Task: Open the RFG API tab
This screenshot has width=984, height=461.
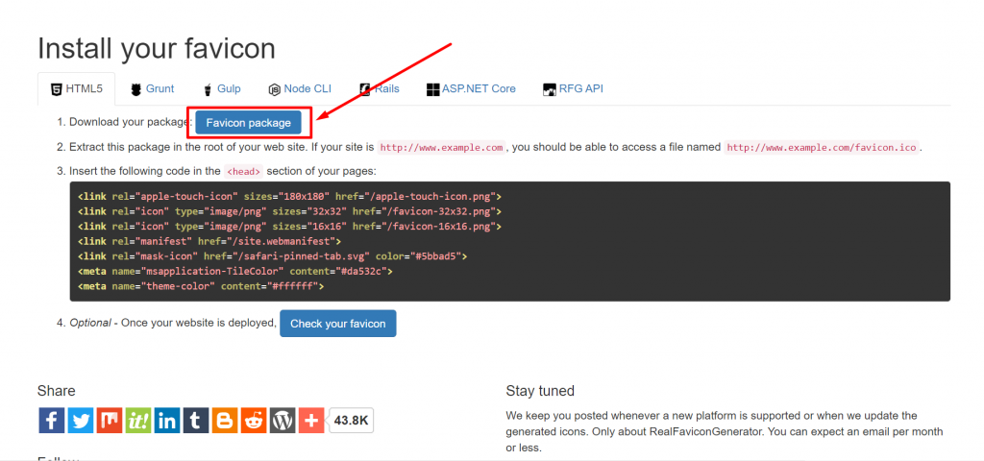Action: [x=573, y=89]
